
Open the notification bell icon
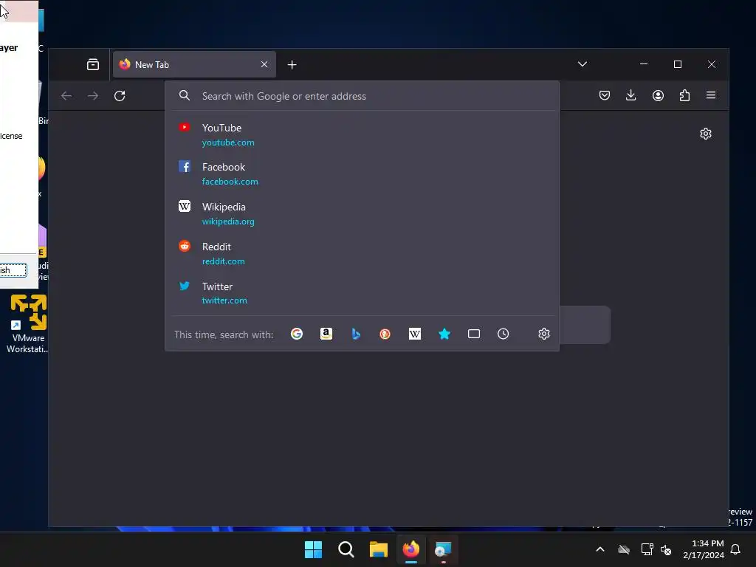click(735, 549)
